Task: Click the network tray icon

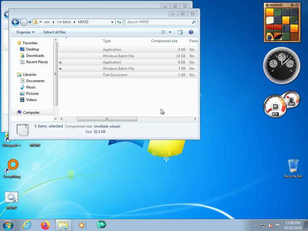Action: pyautogui.click(x=263, y=225)
